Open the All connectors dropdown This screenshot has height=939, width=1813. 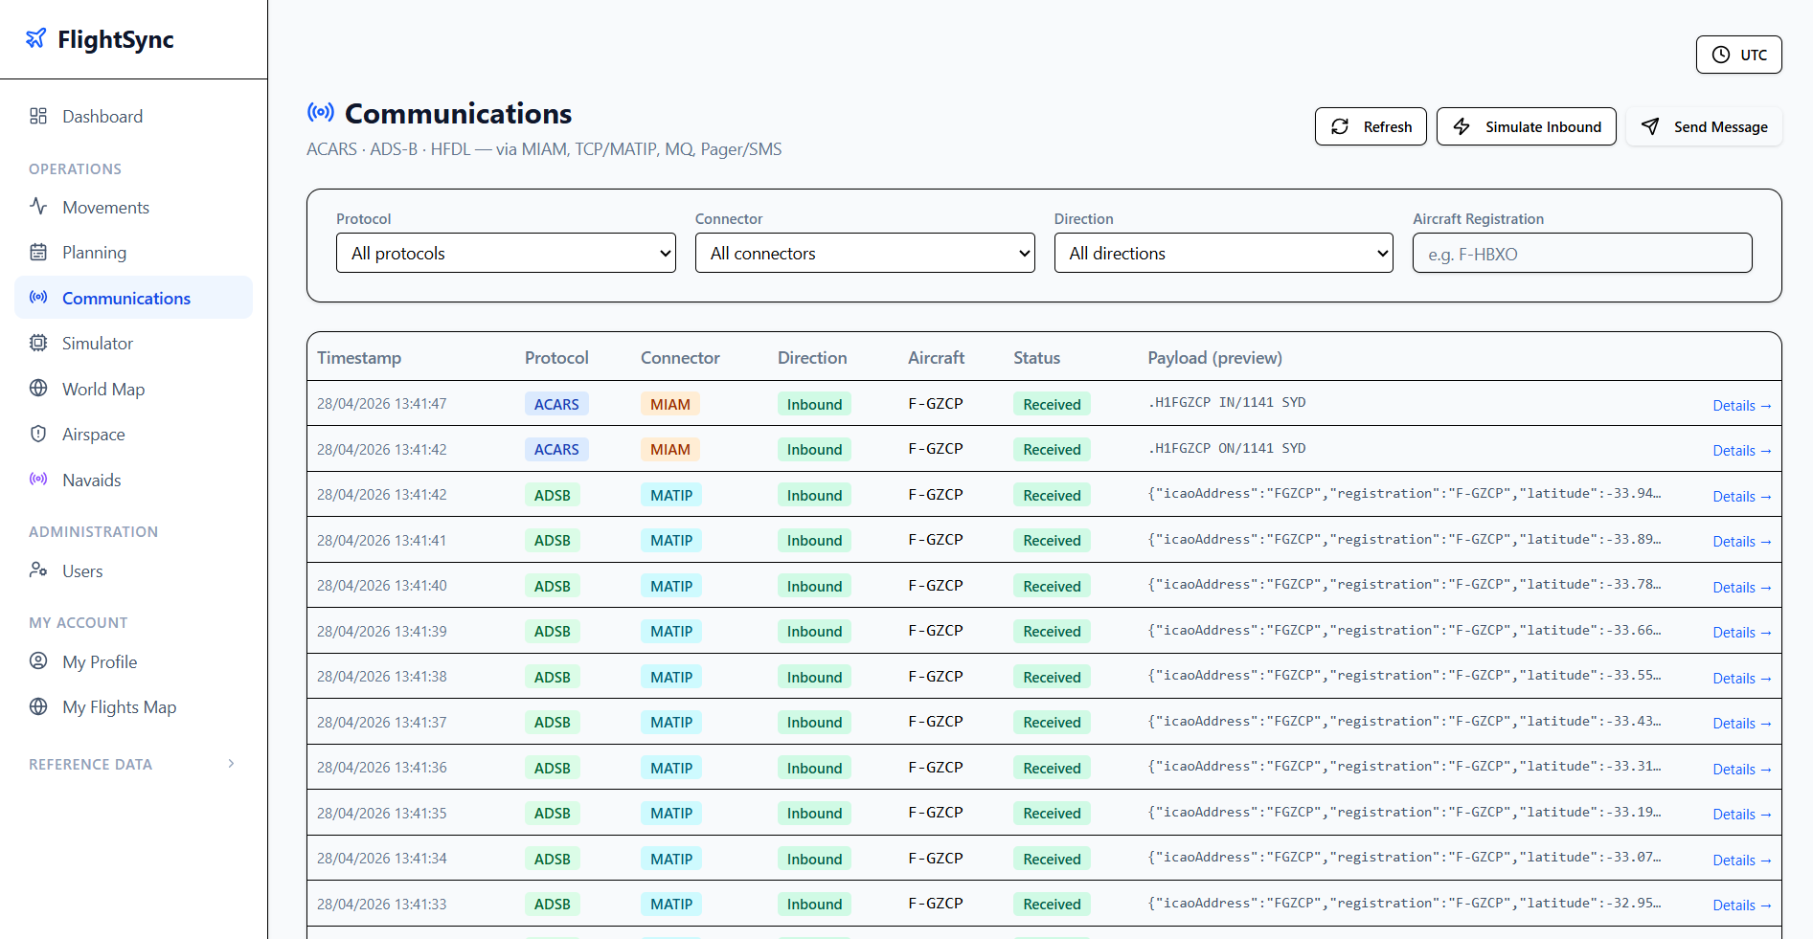click(x=865, y=253)
